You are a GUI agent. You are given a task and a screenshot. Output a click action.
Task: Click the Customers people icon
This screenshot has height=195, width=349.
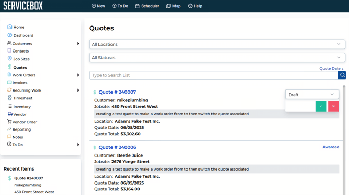click(9, 43)
